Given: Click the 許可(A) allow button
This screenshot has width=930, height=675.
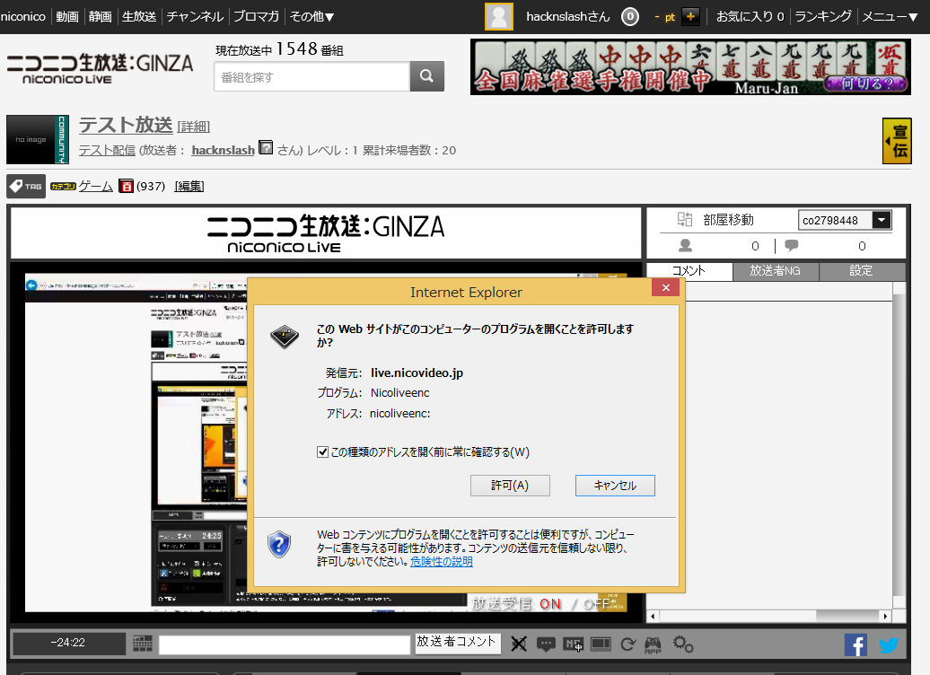Looking at the screenshot, I should tap(510, 486).
